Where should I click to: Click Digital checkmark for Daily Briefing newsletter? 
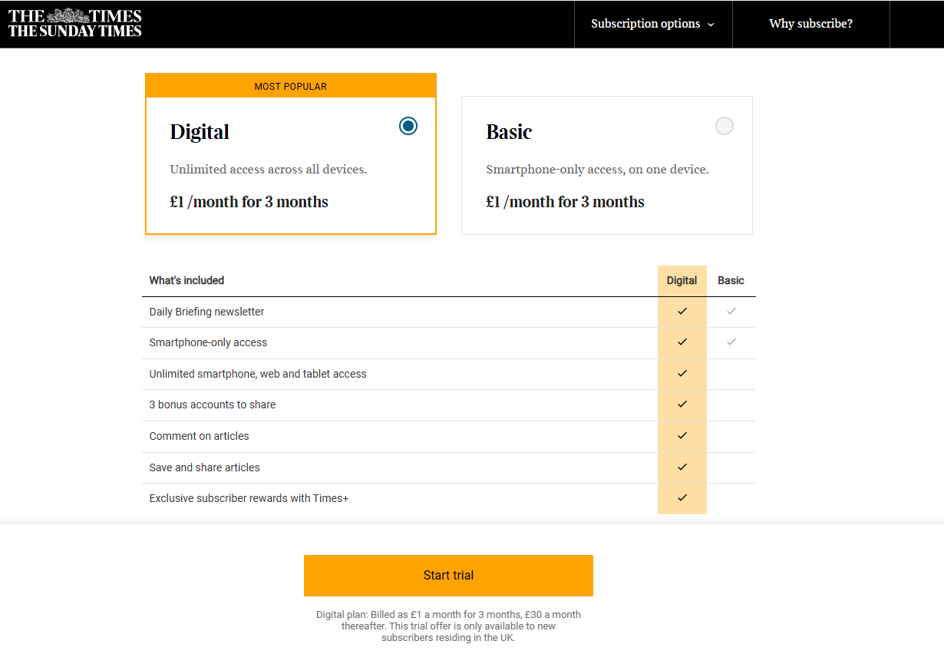coord(682,311)
